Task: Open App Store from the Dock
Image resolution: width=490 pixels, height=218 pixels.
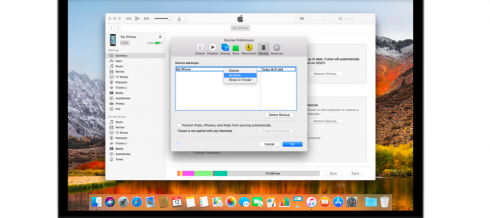Action: pos(338,202)
